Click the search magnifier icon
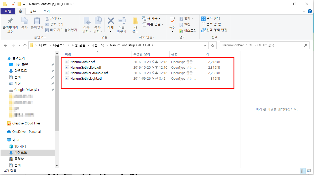 (306, 45)
